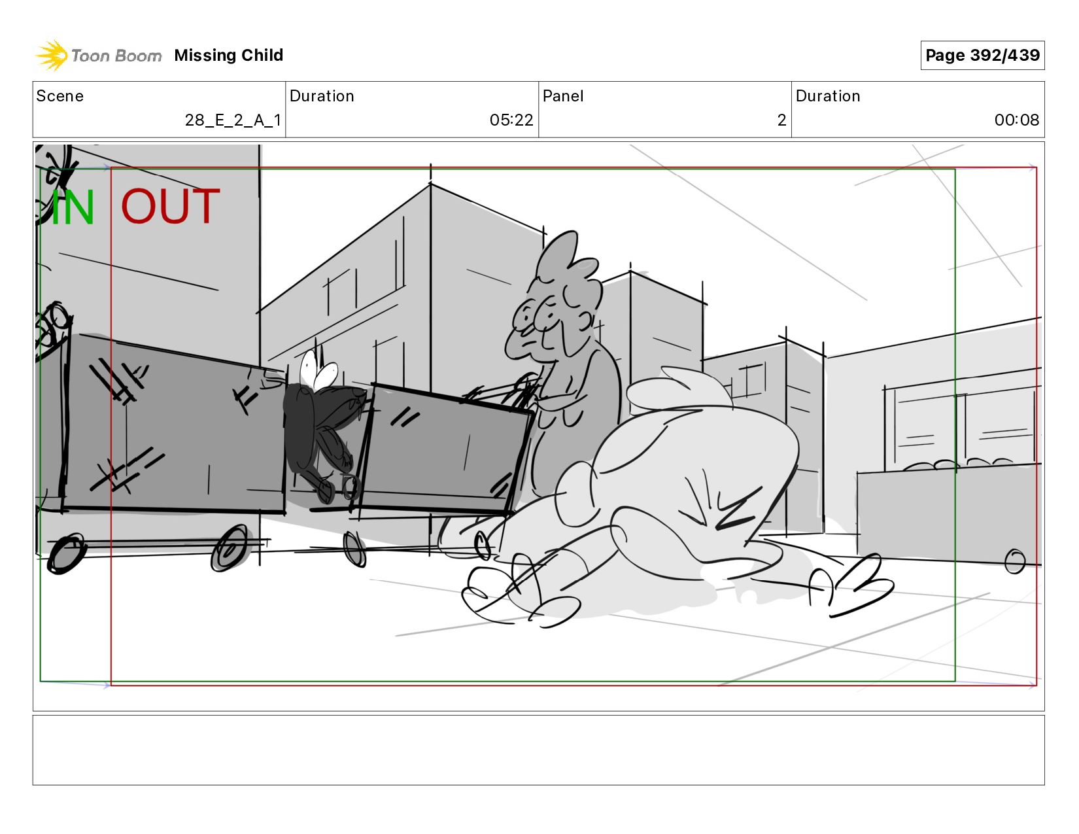Image resolution: width=1079 pixels, height=834 pixels.
Task: Click the 'Page 392/439' page indicator
Action: tap(982, 56)
